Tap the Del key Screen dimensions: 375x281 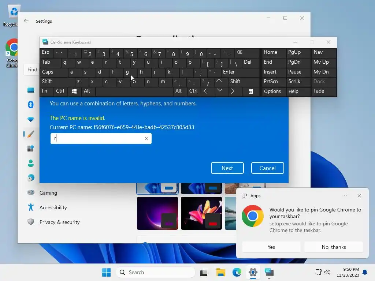[250, 62]
